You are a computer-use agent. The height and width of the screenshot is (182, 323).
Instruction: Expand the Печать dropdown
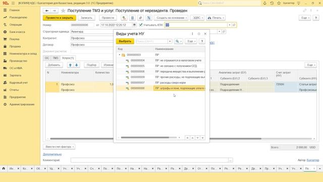point(216,18)
